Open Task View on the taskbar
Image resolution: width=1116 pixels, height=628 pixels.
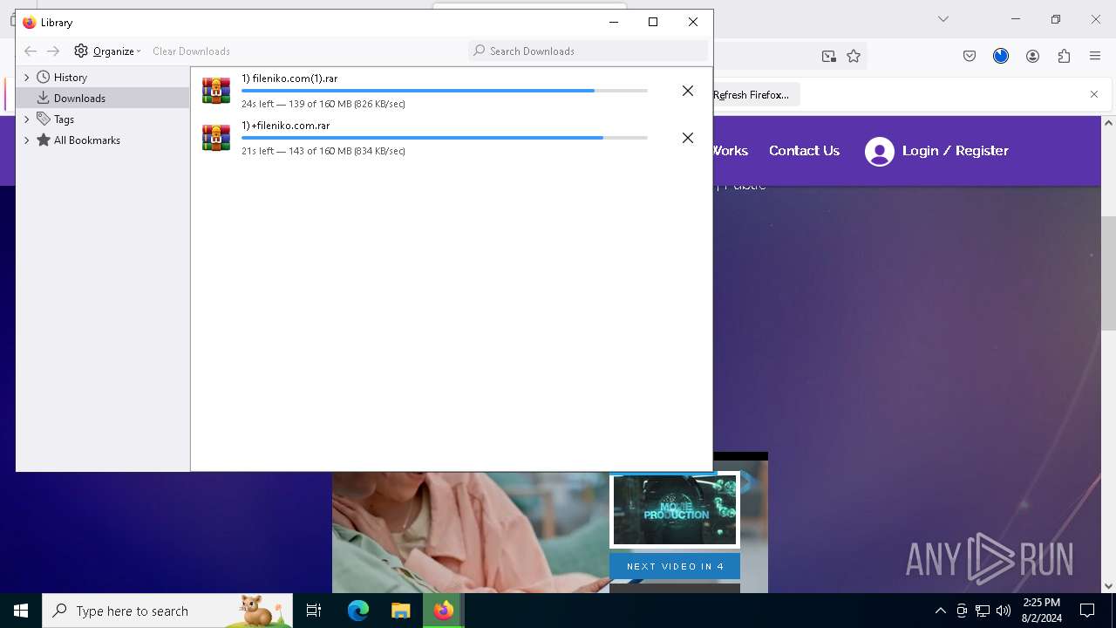tap(314, 611)
